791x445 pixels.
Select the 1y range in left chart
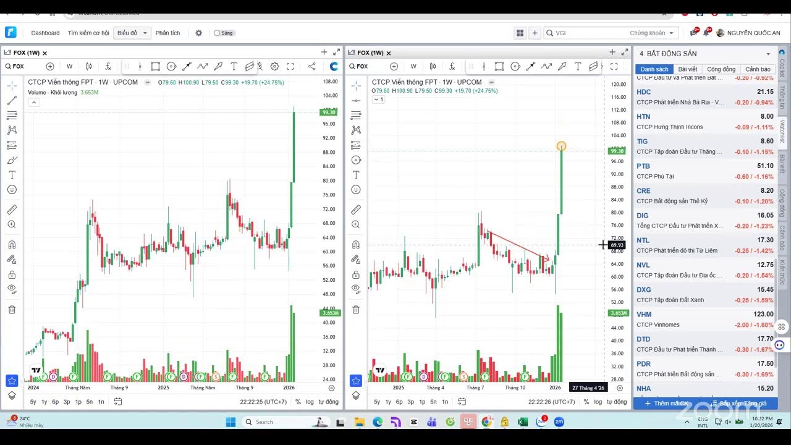(44, 402)
